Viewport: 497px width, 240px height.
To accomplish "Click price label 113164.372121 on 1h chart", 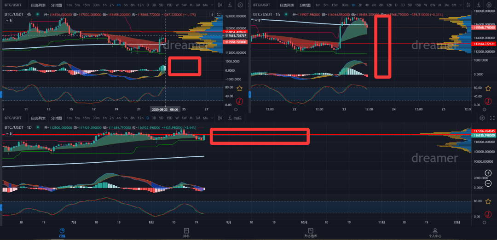I will [484, 44].
